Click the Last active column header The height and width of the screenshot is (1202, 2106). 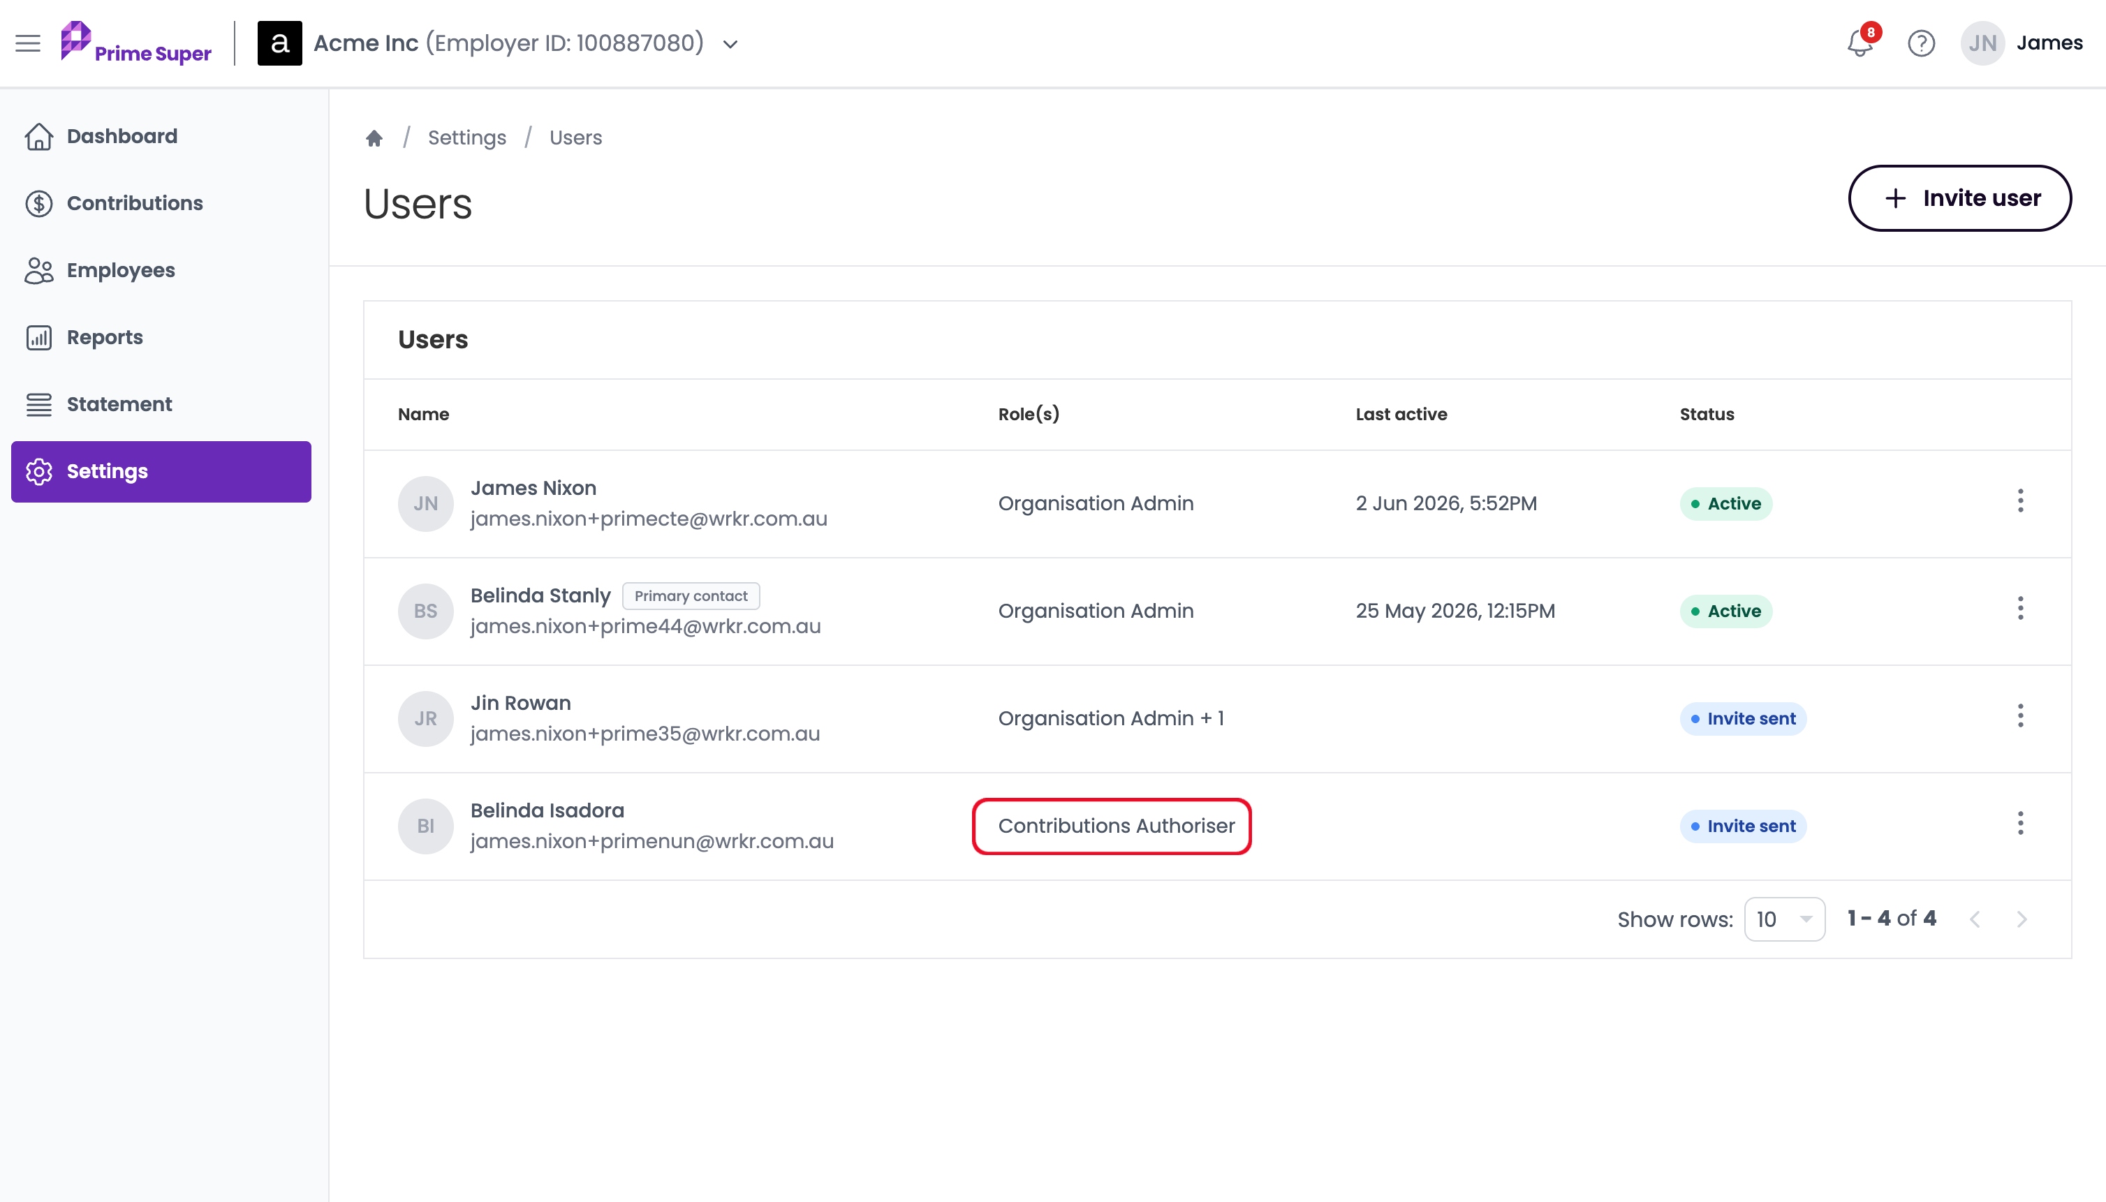click(1401, 415)
